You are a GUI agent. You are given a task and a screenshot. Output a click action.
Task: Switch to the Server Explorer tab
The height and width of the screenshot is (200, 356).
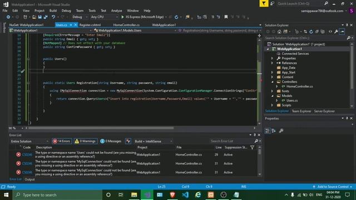324,111
